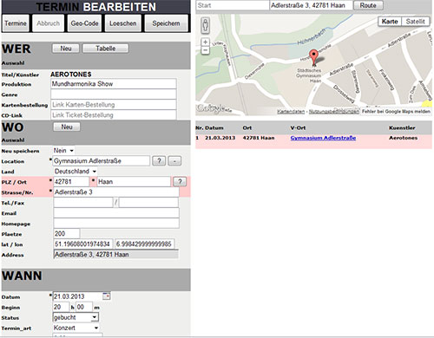Click Tabelle button in WER section
434x338 pixels.
pos(106,49)
